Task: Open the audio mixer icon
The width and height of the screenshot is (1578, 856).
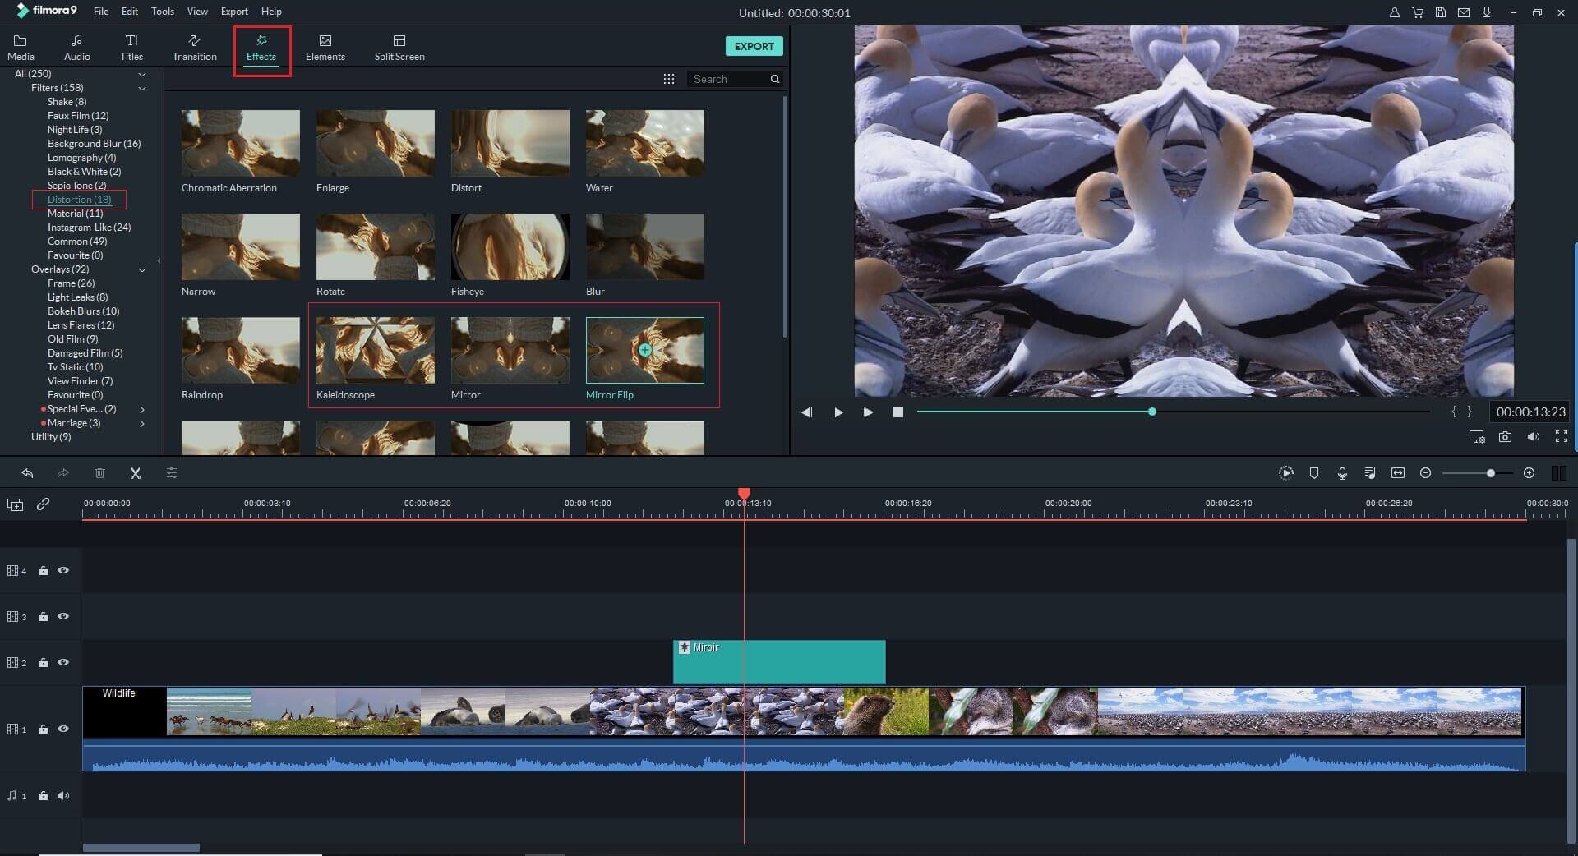Action: 1370,473
